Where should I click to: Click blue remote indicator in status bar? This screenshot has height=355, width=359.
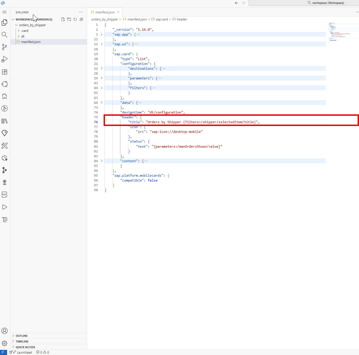click(x=3, y=352)
